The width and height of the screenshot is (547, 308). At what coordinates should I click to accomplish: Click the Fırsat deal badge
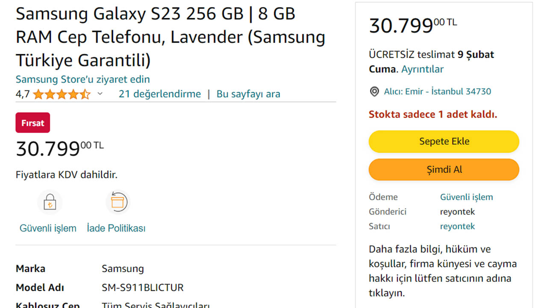click(32, 122)
